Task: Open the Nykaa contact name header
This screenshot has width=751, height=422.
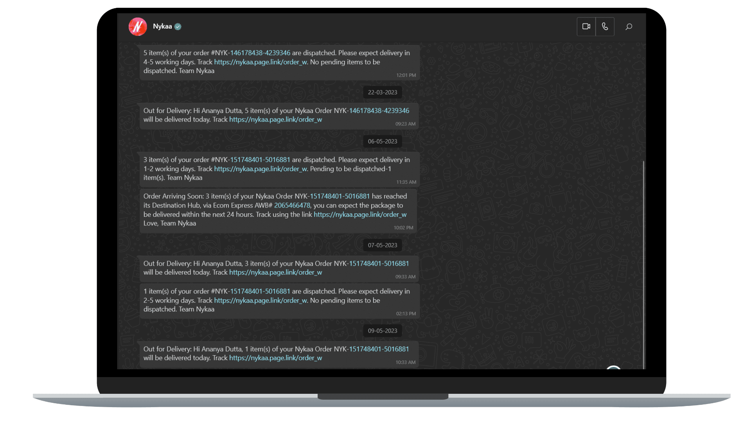Action: pyautogui.click(x=162, y=27)
